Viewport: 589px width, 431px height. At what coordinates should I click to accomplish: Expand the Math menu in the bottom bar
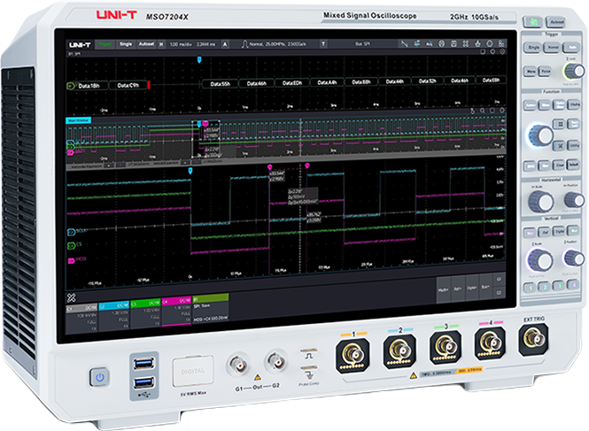point(443,289)
